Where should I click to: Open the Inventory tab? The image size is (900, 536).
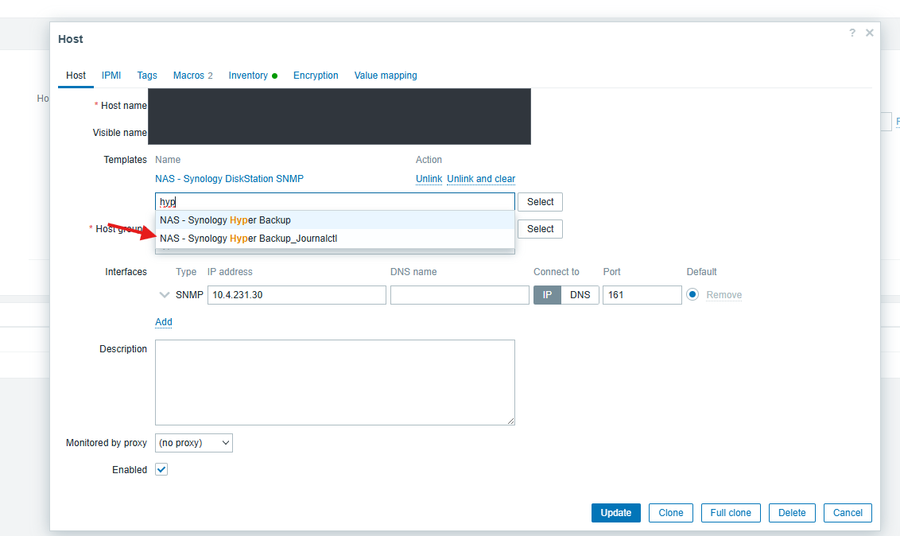[x=253, y=76]
